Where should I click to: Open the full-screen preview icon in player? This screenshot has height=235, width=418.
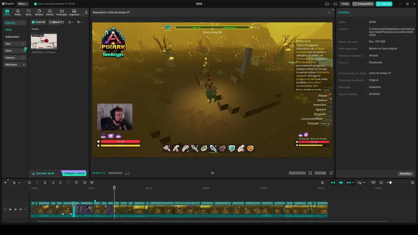tap(331, 173)
